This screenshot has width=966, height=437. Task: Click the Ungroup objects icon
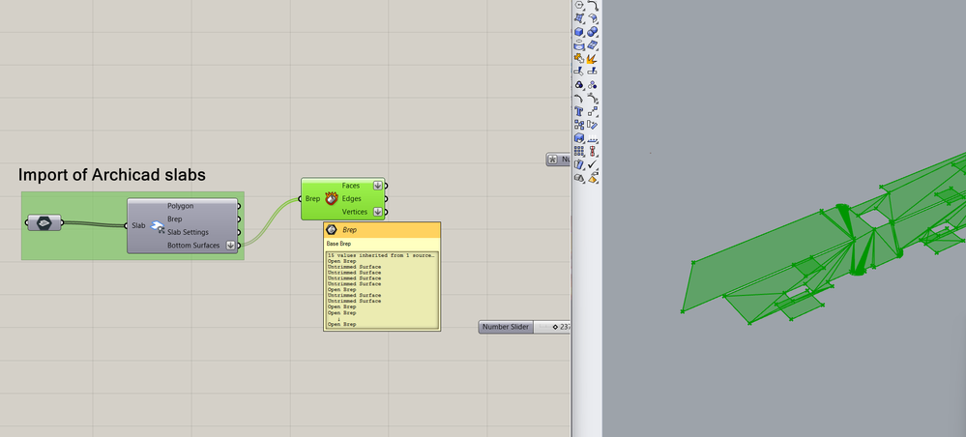[593, 85]
